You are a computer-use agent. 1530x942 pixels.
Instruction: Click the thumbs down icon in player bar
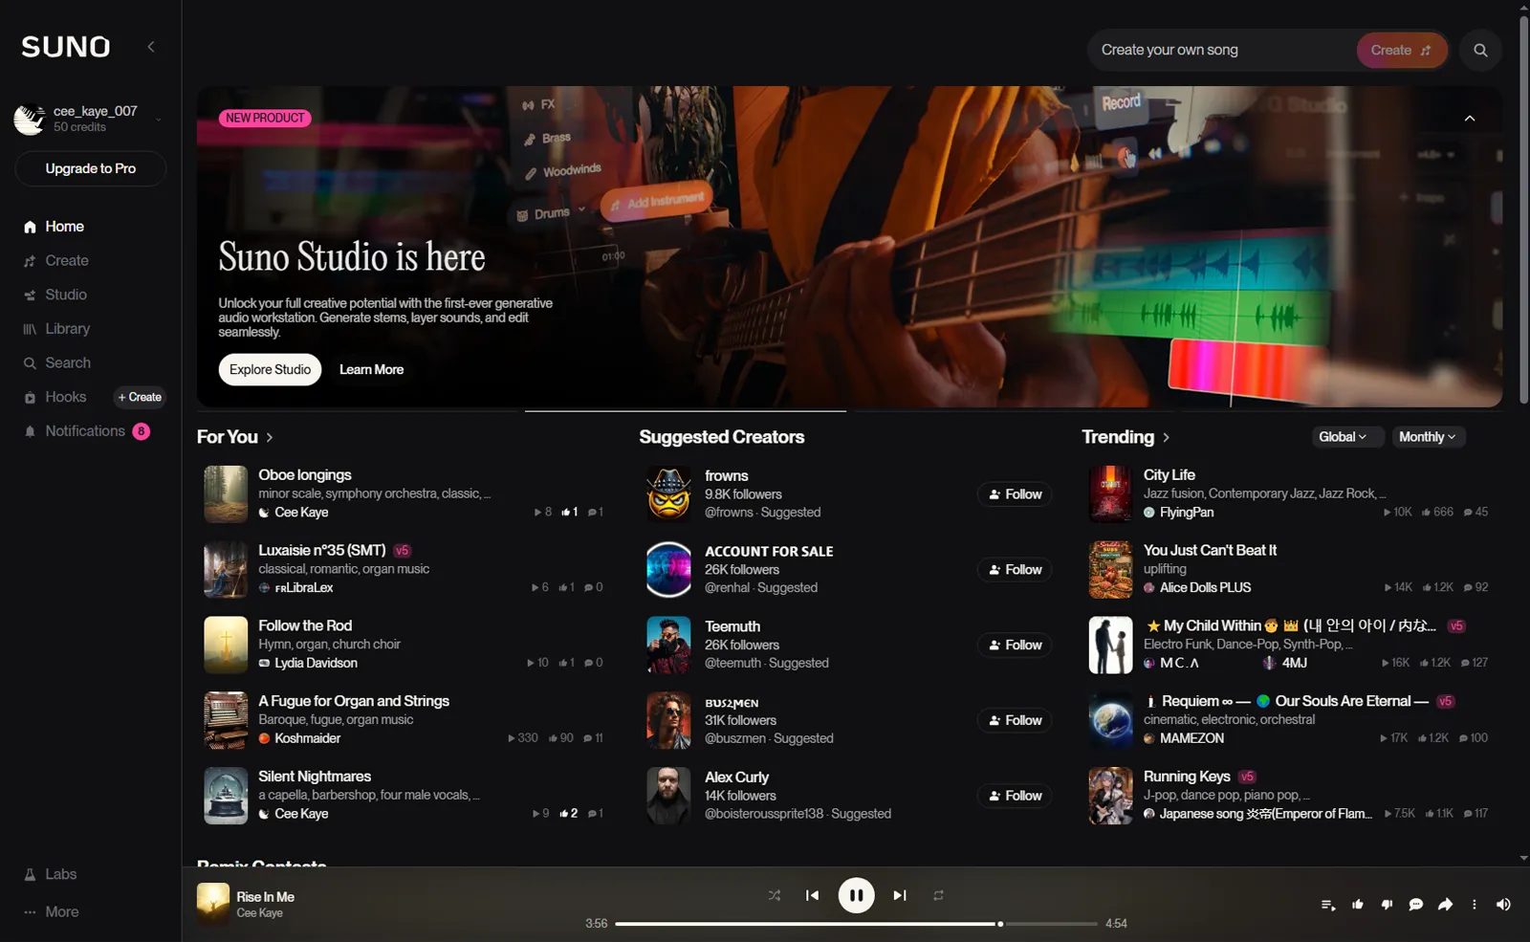1387,905
